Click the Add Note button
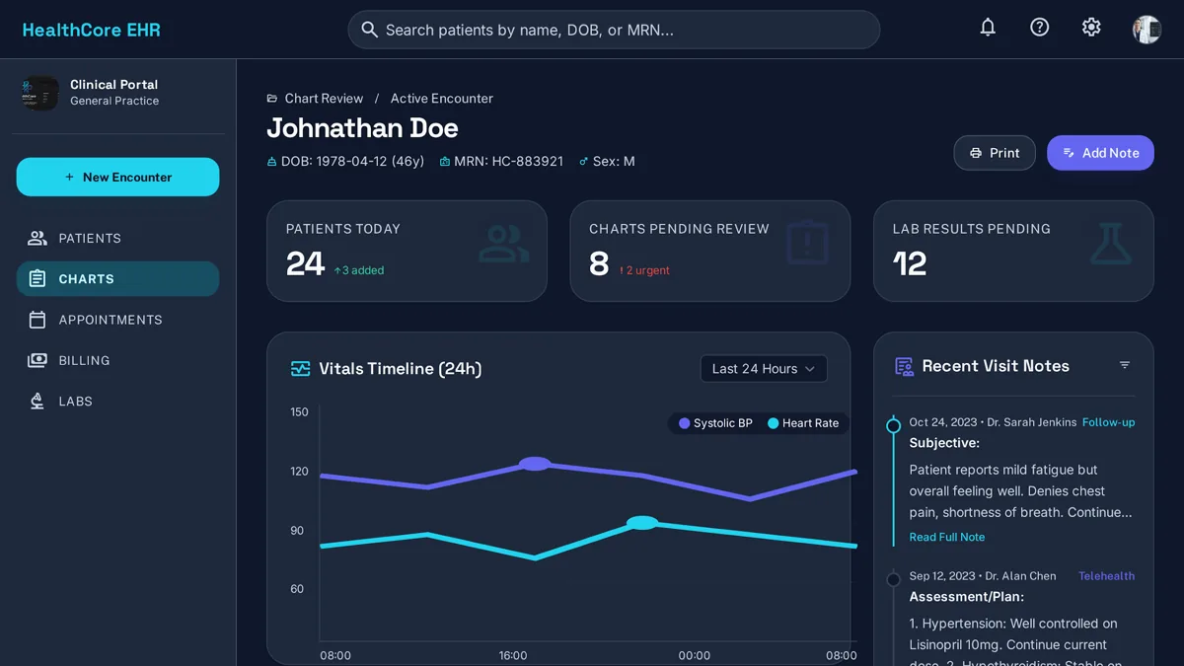 click(1100, 153)
